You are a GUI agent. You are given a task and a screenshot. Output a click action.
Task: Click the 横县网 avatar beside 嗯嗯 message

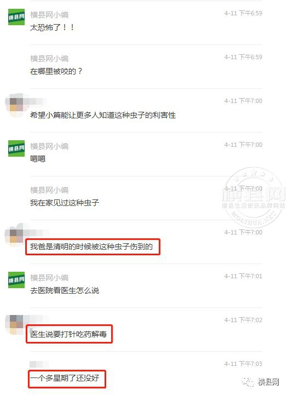[x=16, y=148]
